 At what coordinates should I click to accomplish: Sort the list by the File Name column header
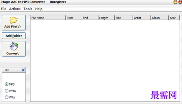click(48, 18)
